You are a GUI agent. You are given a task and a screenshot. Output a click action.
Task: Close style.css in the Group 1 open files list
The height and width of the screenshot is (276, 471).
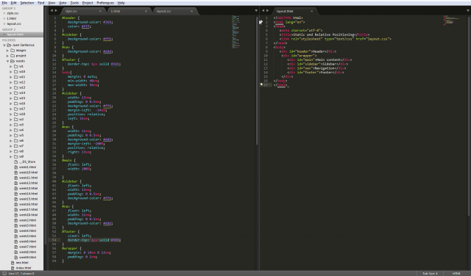pyautogui.click(x=4, y=13)
